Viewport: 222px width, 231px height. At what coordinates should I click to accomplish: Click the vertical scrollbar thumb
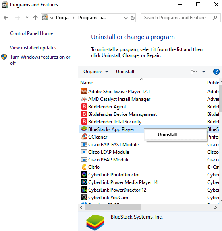point(220,98)
